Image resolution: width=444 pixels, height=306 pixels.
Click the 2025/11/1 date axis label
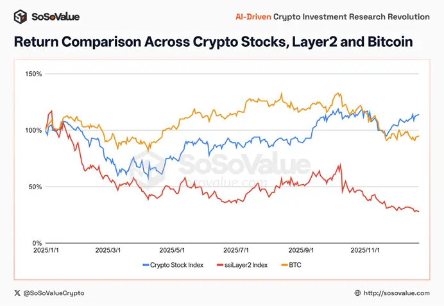pyautogui.click(x=362, y=250)
